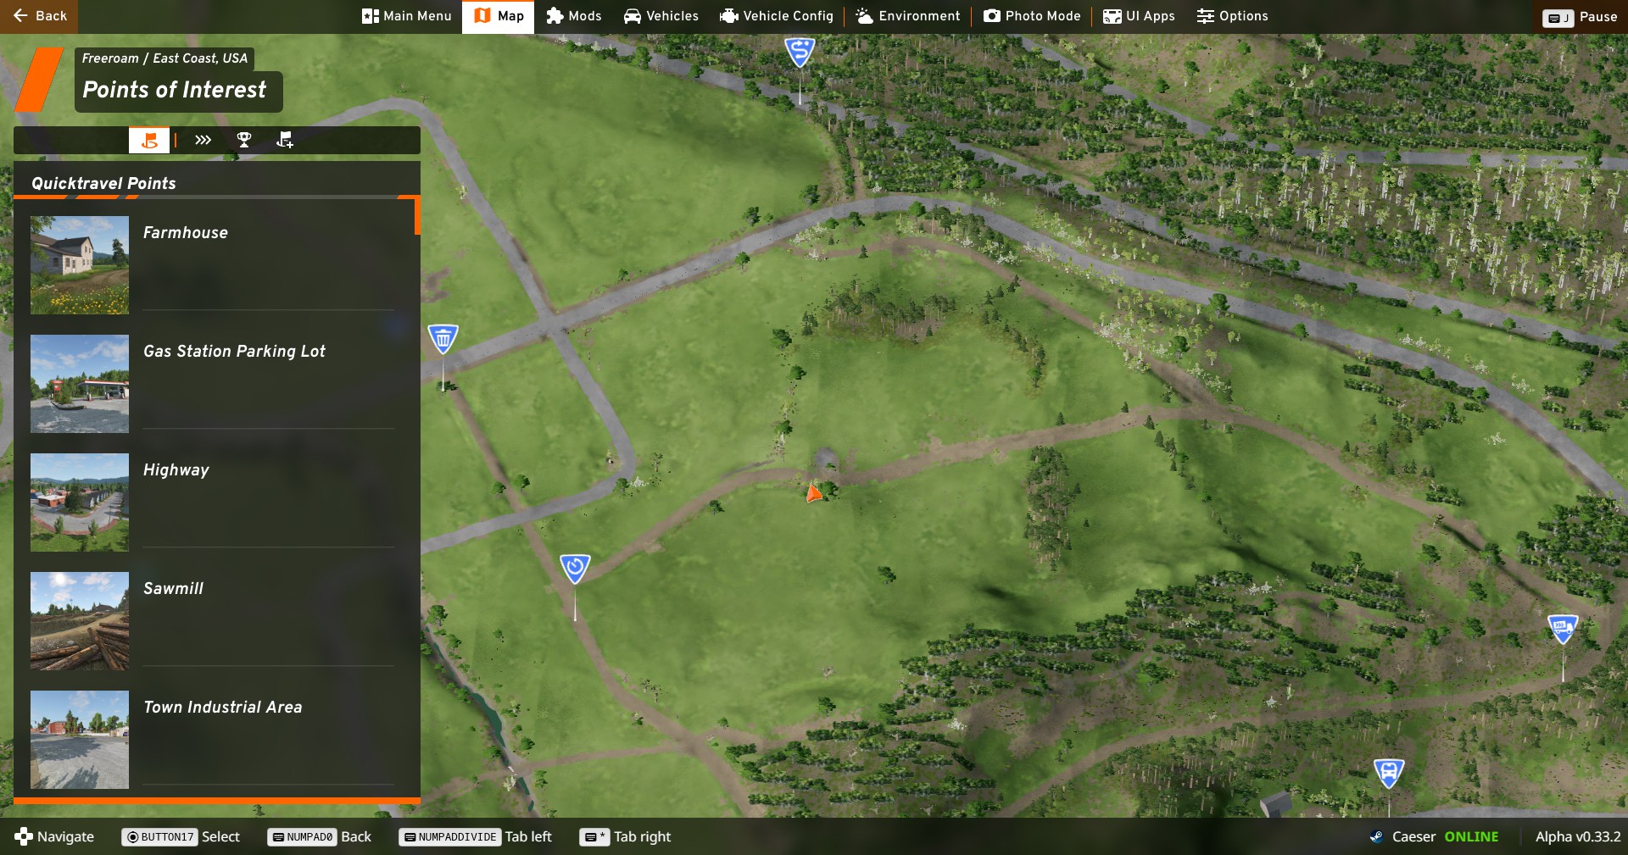Click the Sawmill thumbnail

coord(80,621)
